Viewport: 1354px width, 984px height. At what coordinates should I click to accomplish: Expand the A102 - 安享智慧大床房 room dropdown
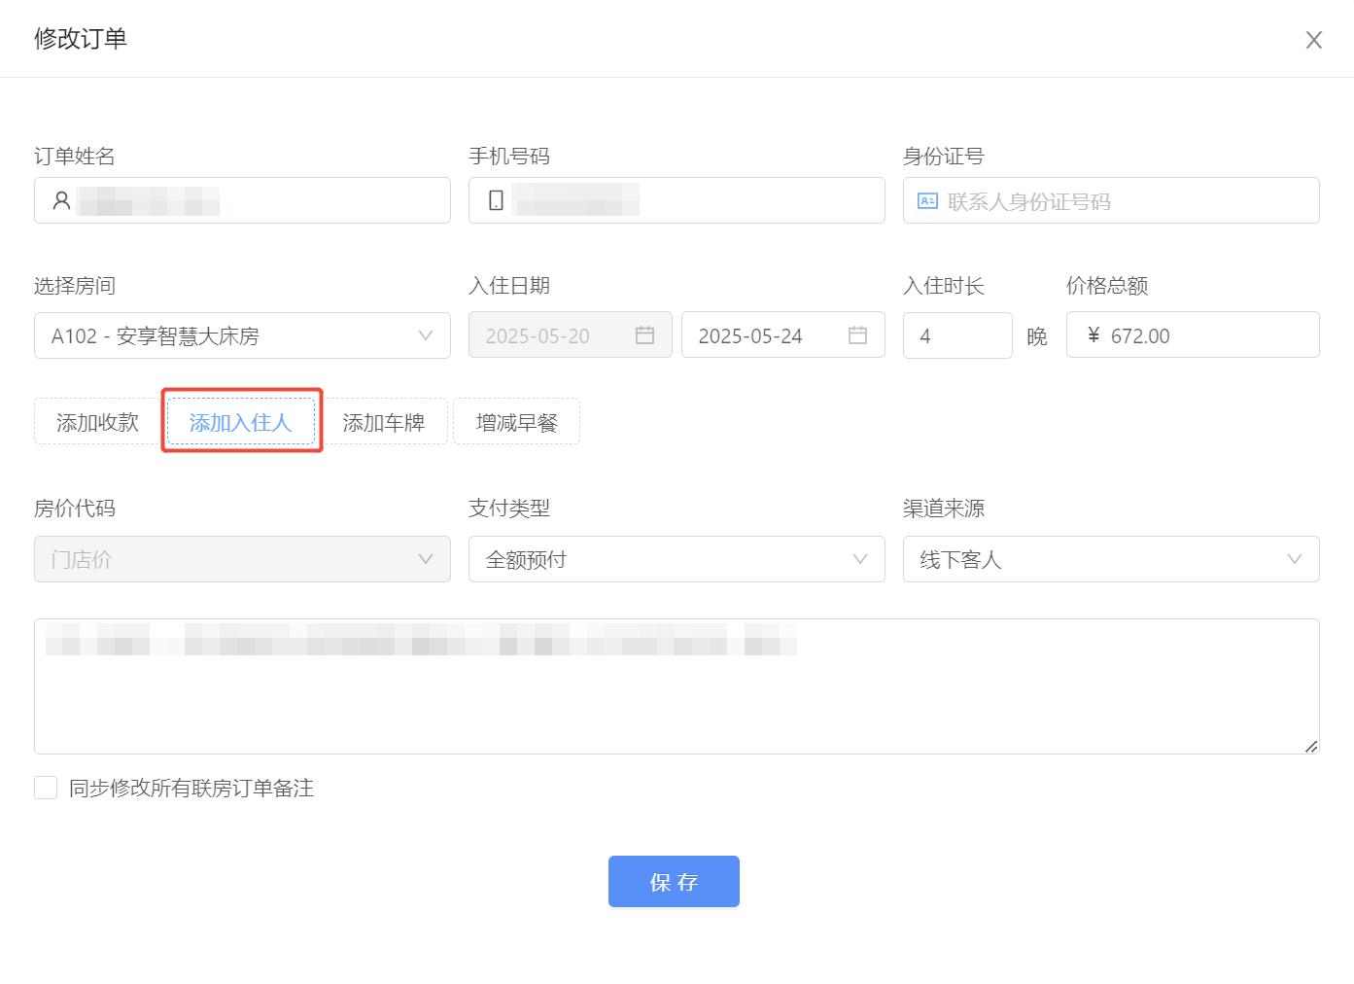click(x=242, y=335)
